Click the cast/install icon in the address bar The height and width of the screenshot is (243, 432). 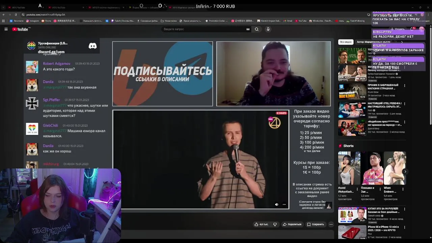[x=369, y=15]
